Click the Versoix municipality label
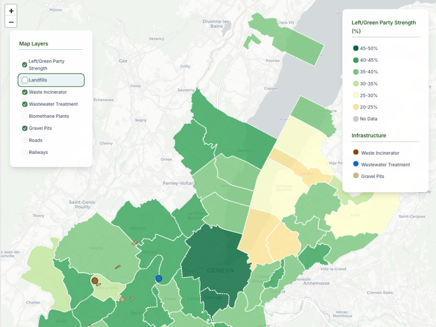Image resolution: width=436 pixels, height=327 pixels. click(x=245, y=150)
